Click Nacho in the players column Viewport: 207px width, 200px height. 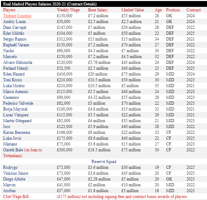point(9,51)
